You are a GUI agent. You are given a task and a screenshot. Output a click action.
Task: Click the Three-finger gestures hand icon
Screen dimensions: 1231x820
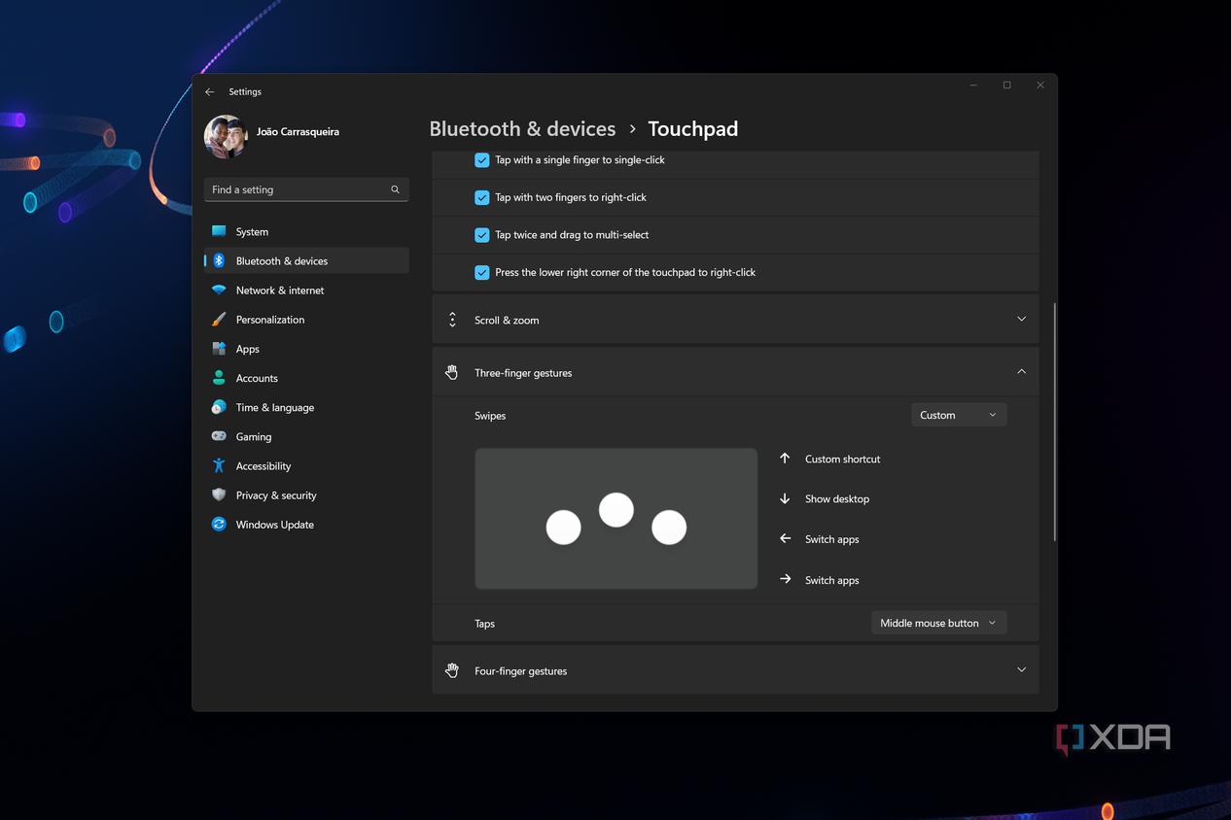tap(452, 372)
